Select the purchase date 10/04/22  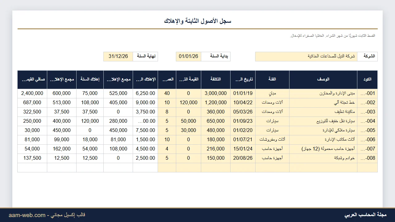[x=243, y=103]
